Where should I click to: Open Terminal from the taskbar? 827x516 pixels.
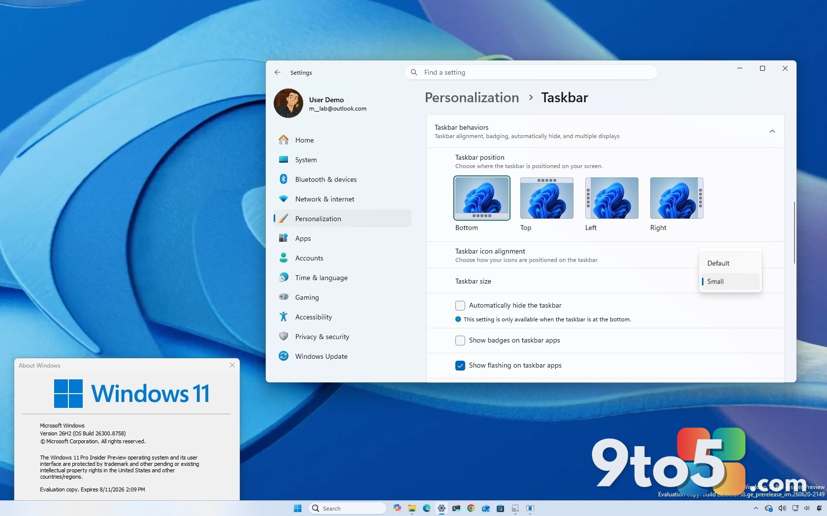point(456,508)
